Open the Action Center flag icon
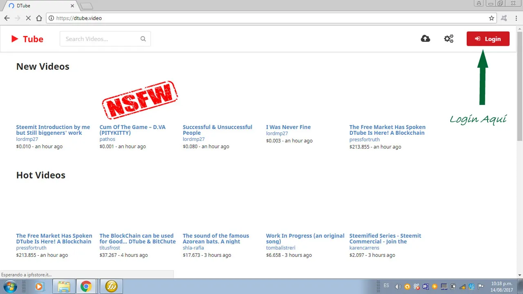This screenshot has height=294, width=523. pyautogui.click(x=481, y=287)
